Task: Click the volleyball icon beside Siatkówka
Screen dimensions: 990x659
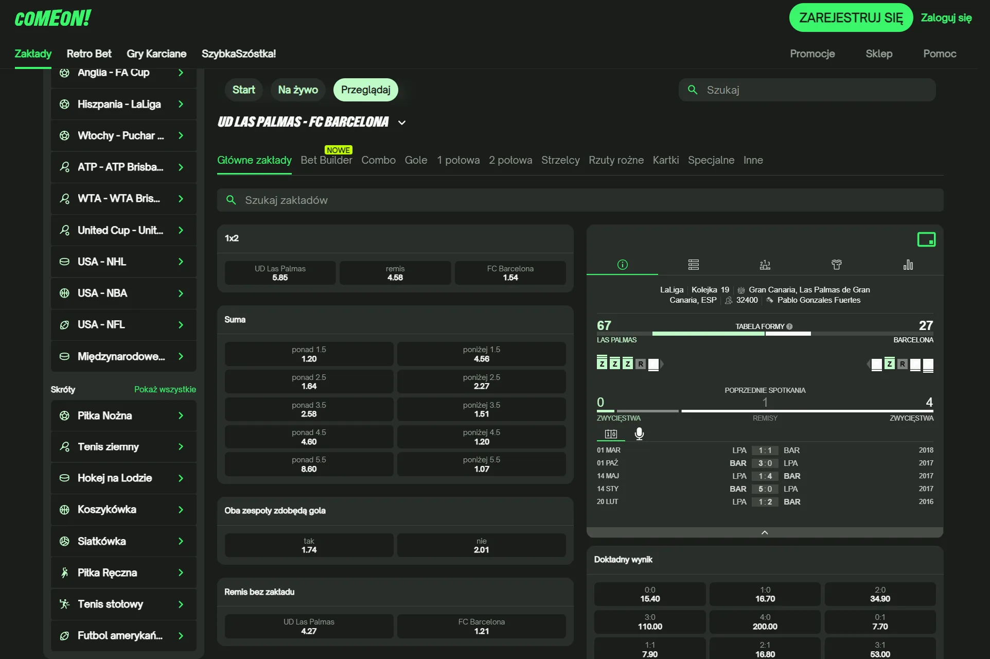Action: [64, 541]
